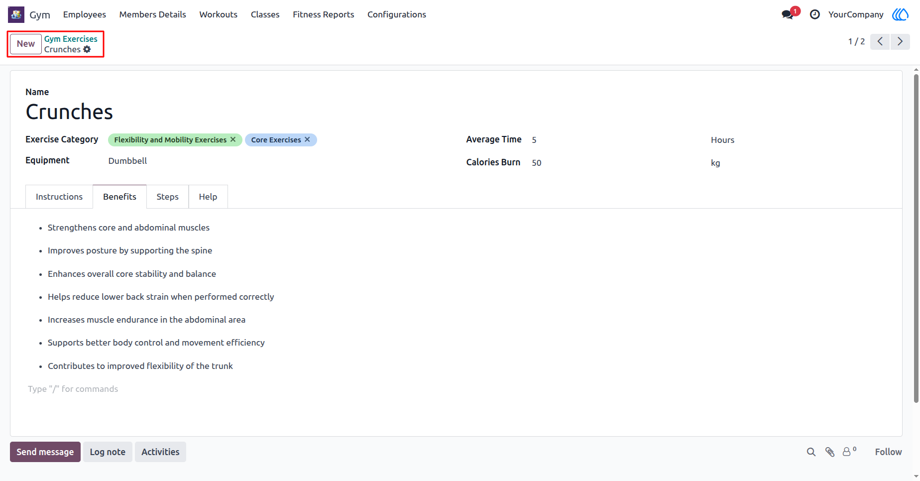
Task: Open the Fitness Reports menu
Action: pos(324,14)
